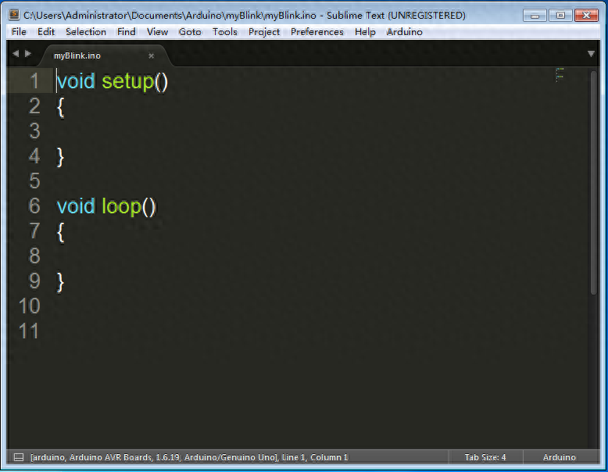
Task: Click the void keyword on line 1
Action: (x=76, y=81)
